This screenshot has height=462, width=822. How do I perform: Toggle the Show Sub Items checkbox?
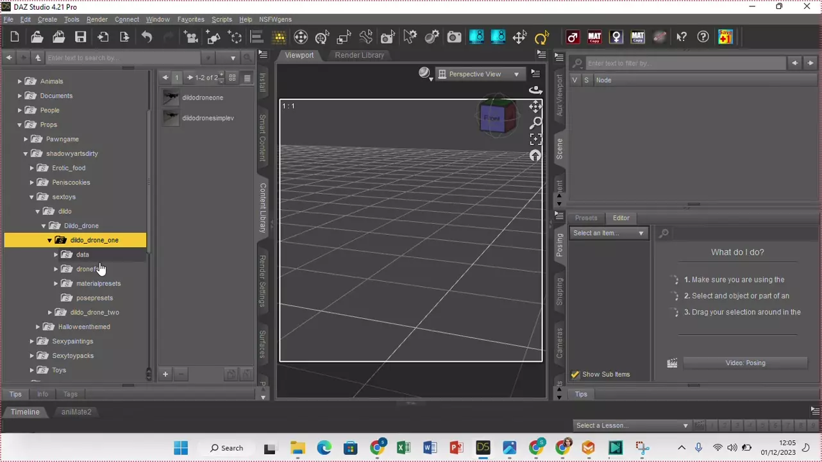575,374
